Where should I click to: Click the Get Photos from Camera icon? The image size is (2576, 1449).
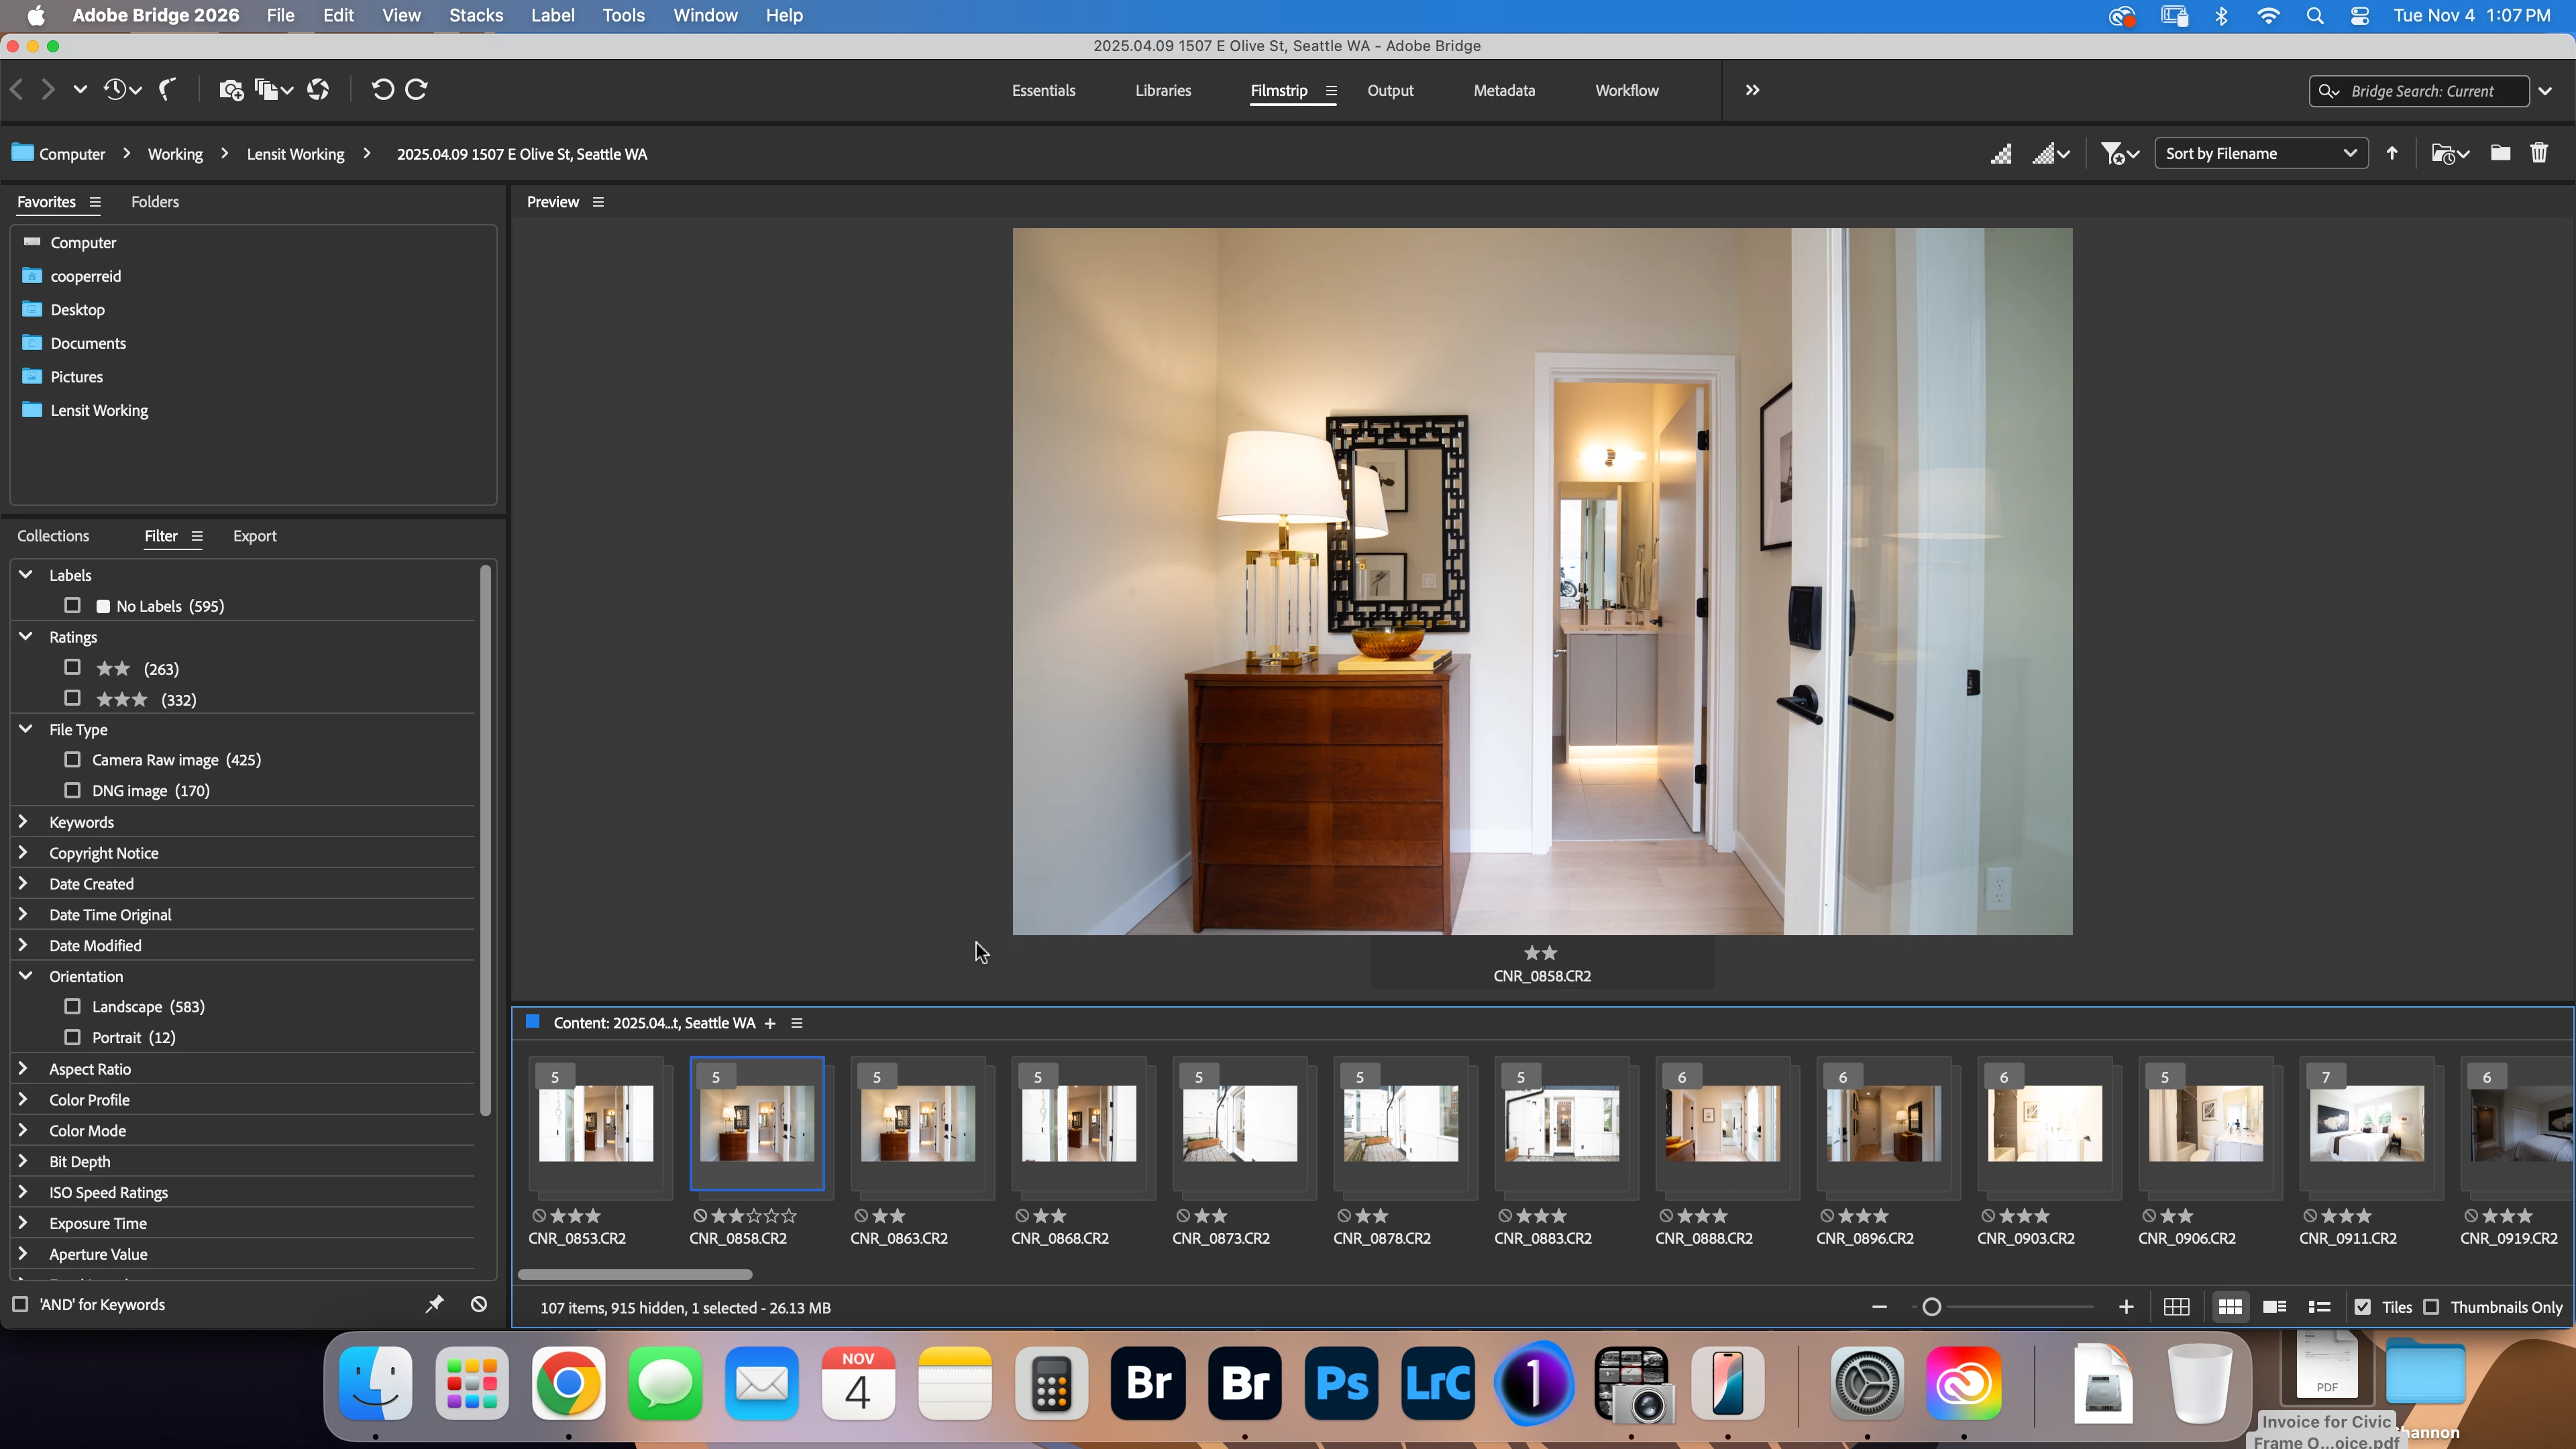(x=231, y=90)
